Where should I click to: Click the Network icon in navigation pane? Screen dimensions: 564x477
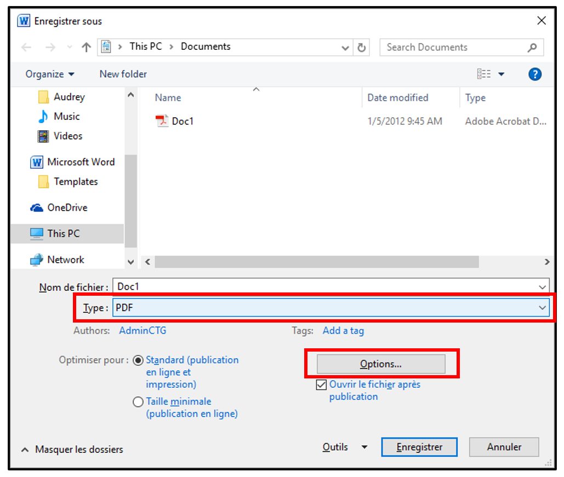pyautogui.click(x=37, y=260)
